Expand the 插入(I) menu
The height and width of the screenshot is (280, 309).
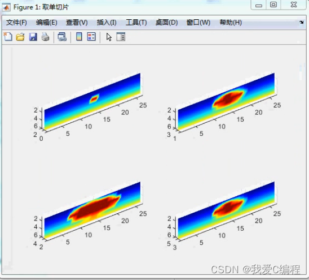click(x=107, y=23)
